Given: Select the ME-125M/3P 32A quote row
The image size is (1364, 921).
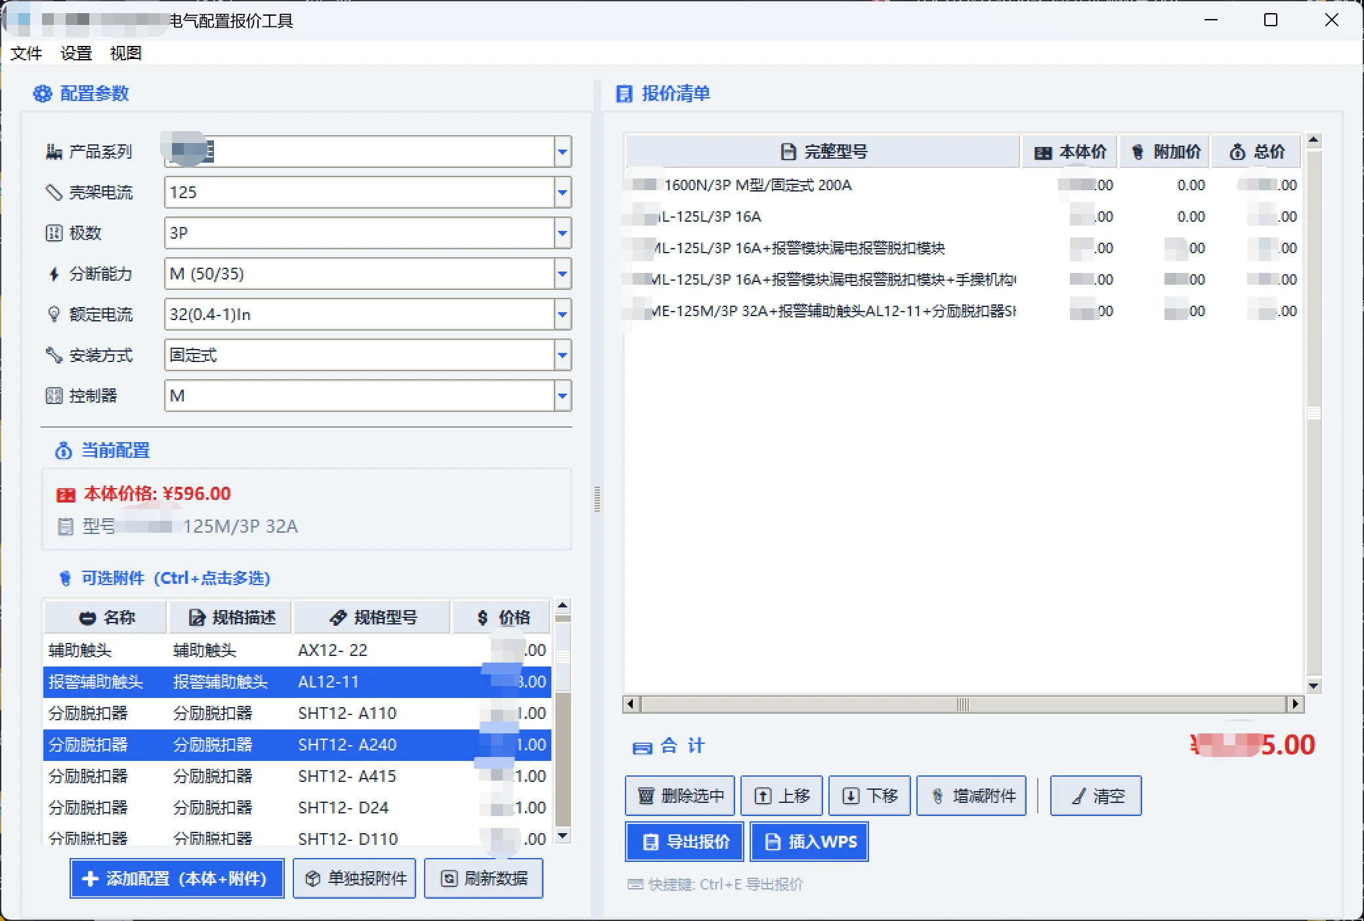Looking at the screenshot, I should pyautogui.click(x=963, y=311).
